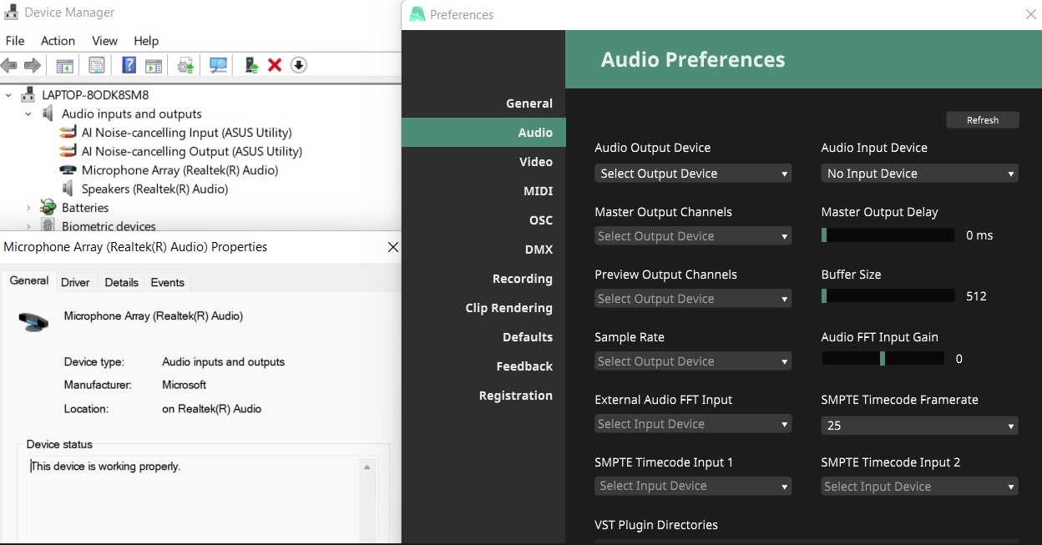Viewport: 1042px width, 545px height.
Task: Click the Microphone Array icon in device tree
Action: pyautogui.click(x=68, y=170)
